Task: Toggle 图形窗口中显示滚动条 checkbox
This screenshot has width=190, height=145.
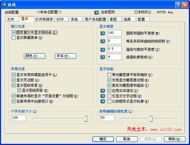Action: pos(14,32)
